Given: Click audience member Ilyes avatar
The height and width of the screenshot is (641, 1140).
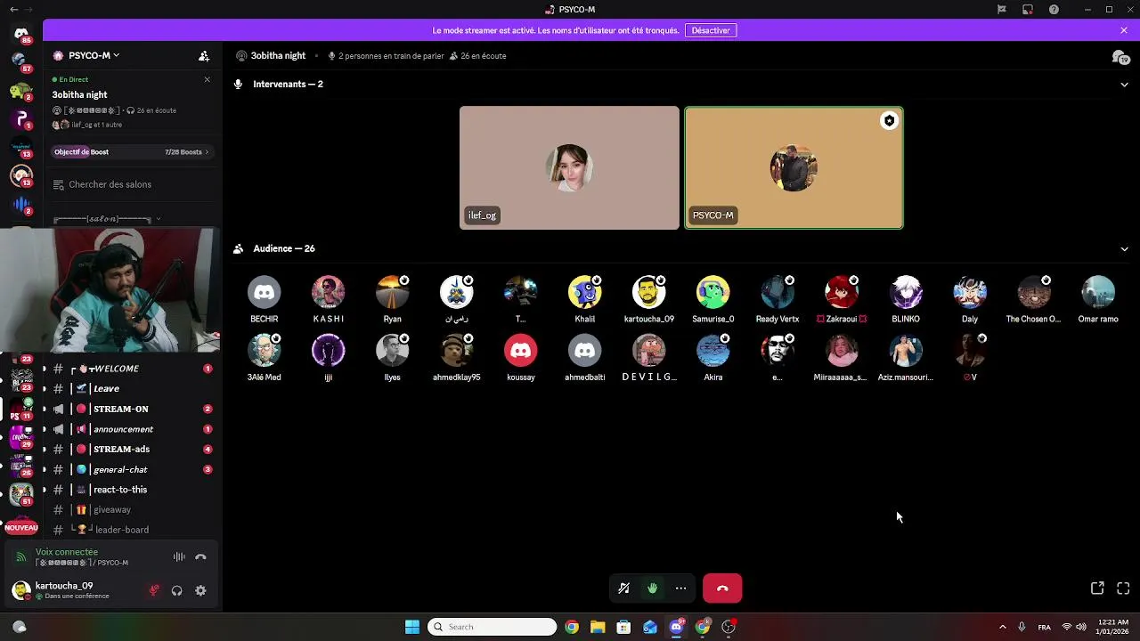Looking at the screenshot, I should tap(393, 351).
